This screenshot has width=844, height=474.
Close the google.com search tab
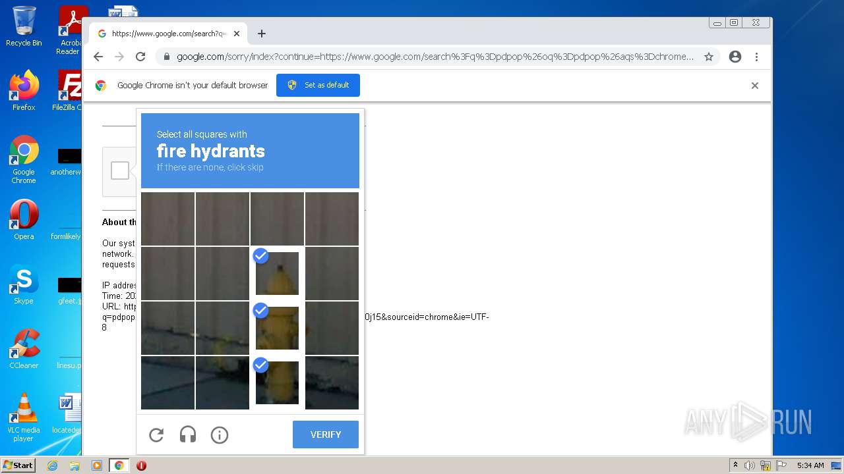(x=237, y=34)
